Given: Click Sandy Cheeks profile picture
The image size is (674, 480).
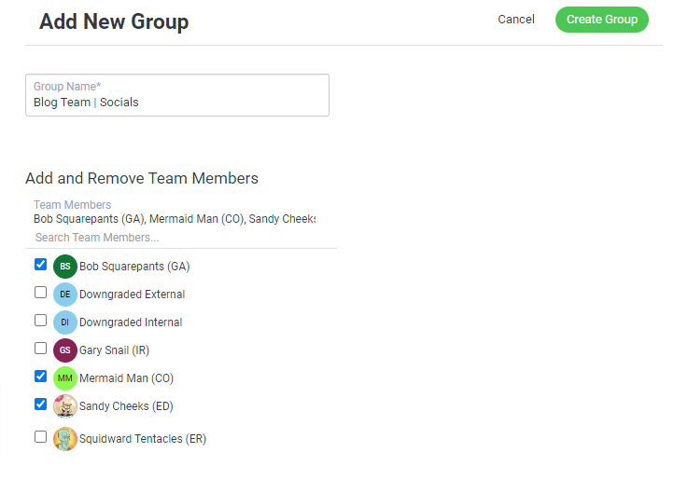Looking at the screenshot, I should (65, 406).
